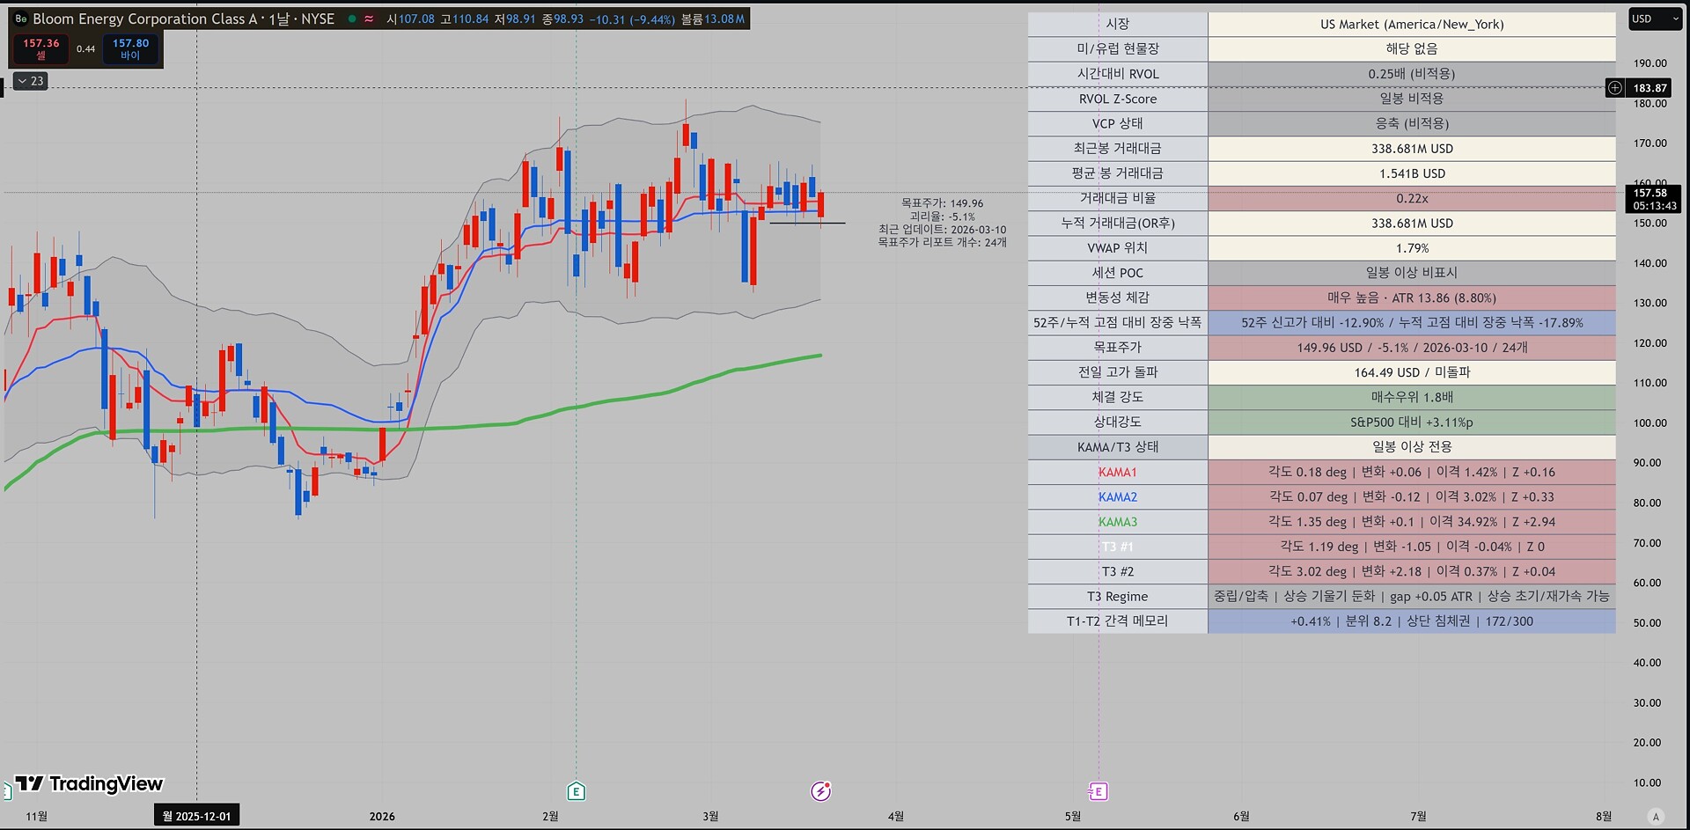Click the '각도 3.02 deg' T3 #2 value cell
Image resolution: width=1690 pixels, height=830 pixels.
tap(1412, 571)
